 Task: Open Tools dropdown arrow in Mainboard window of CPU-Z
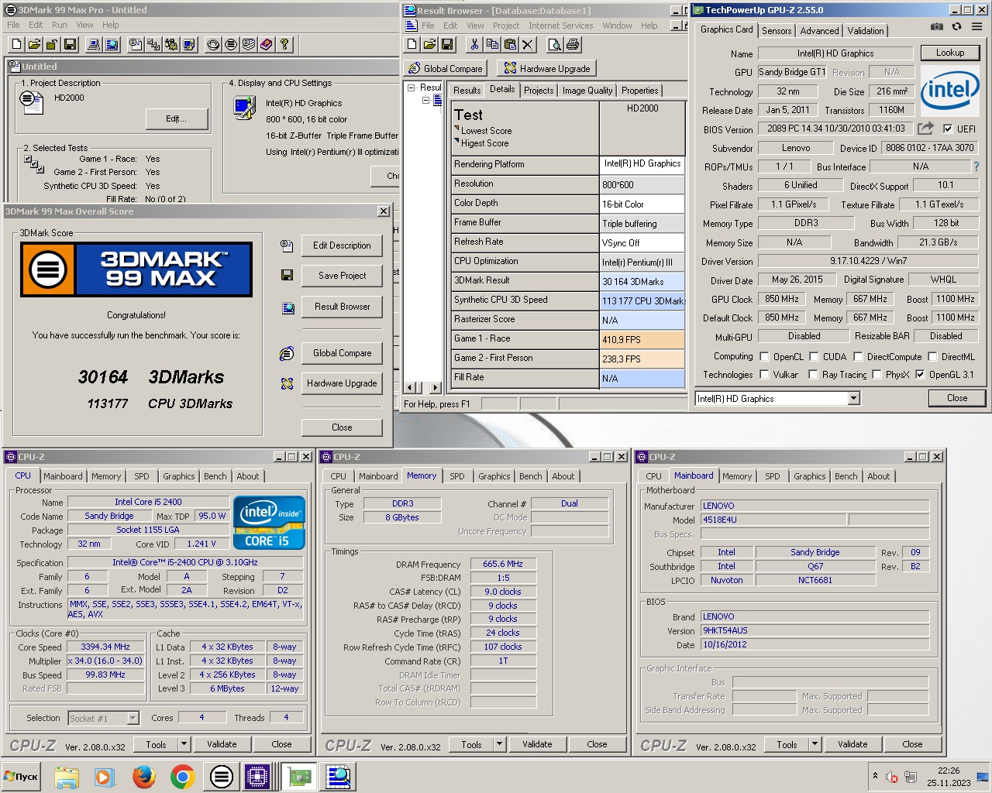[x=815, y=744]
